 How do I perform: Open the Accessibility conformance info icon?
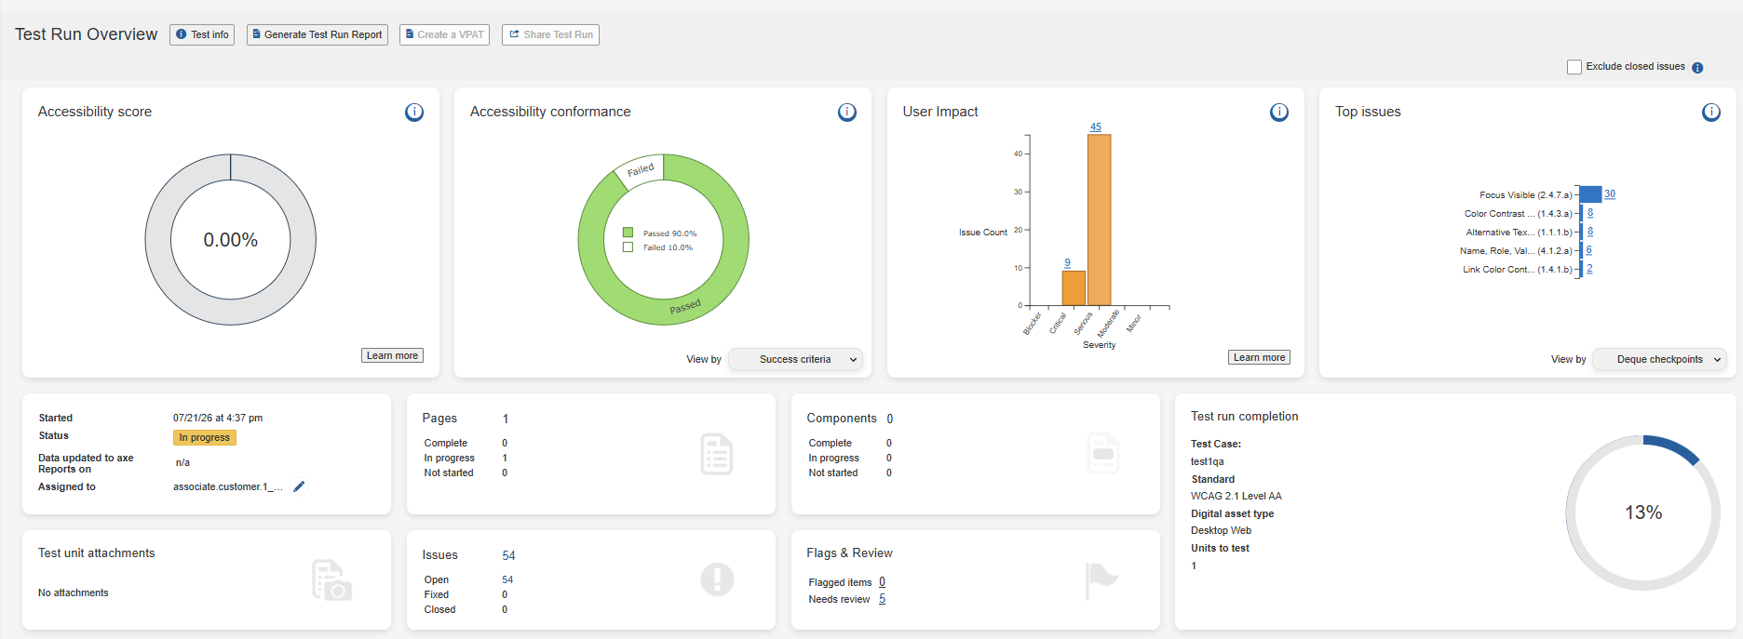pyautogui.click(x=847, y=112)
